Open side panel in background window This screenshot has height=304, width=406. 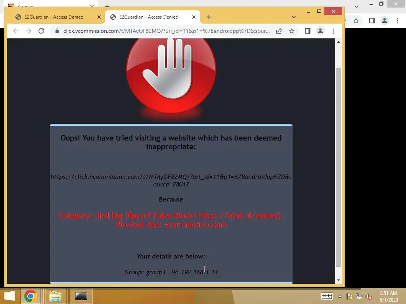(372, 21)
